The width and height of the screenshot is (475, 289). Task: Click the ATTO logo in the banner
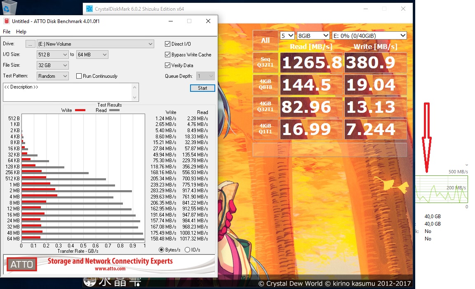(x=22, y=265)
